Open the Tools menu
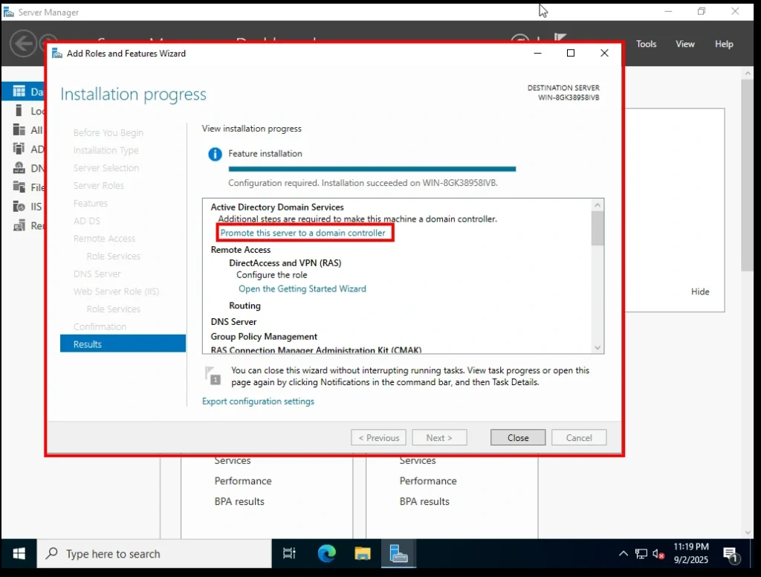The image size is (761, 577). 646,44
